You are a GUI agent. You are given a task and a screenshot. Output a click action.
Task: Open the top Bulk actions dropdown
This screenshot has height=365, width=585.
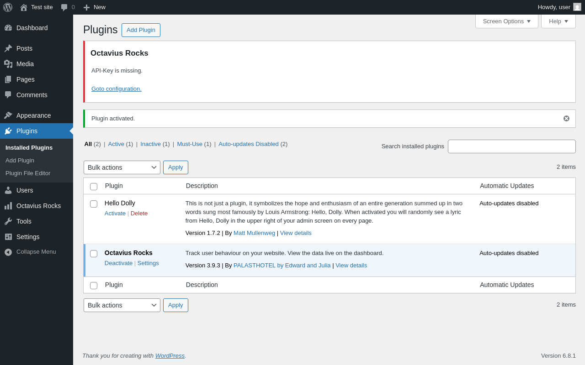point(122,167)
